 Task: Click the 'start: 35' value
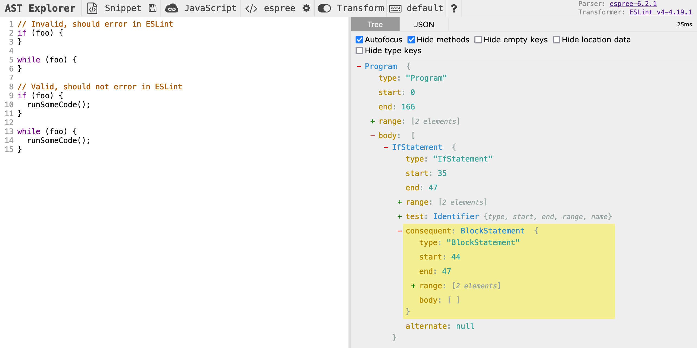pos(442,173)
